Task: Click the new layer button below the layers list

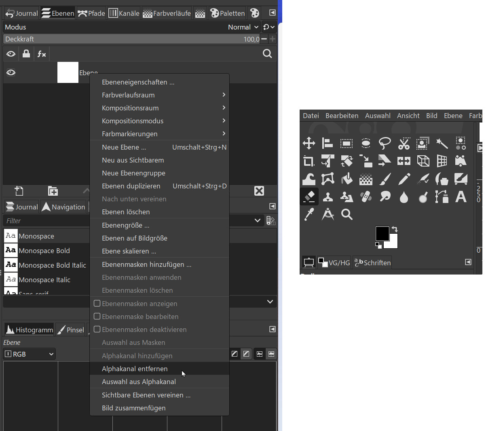Action: coord(19,191)
